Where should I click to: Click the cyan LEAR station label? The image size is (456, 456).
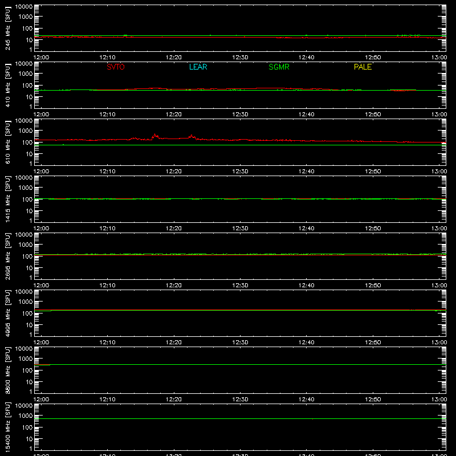point(198,67)
